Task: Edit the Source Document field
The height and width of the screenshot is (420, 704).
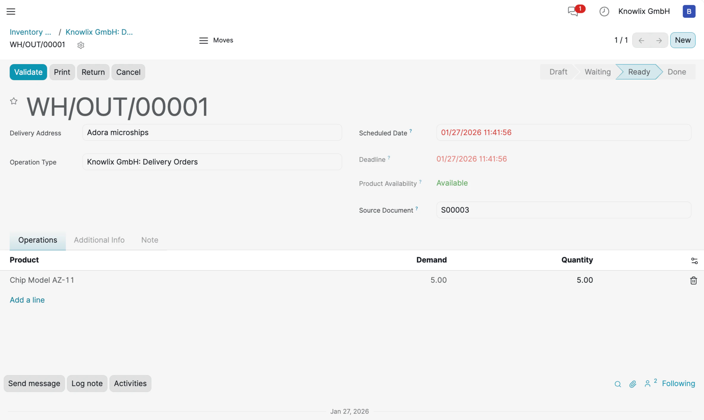Action: 563,210
